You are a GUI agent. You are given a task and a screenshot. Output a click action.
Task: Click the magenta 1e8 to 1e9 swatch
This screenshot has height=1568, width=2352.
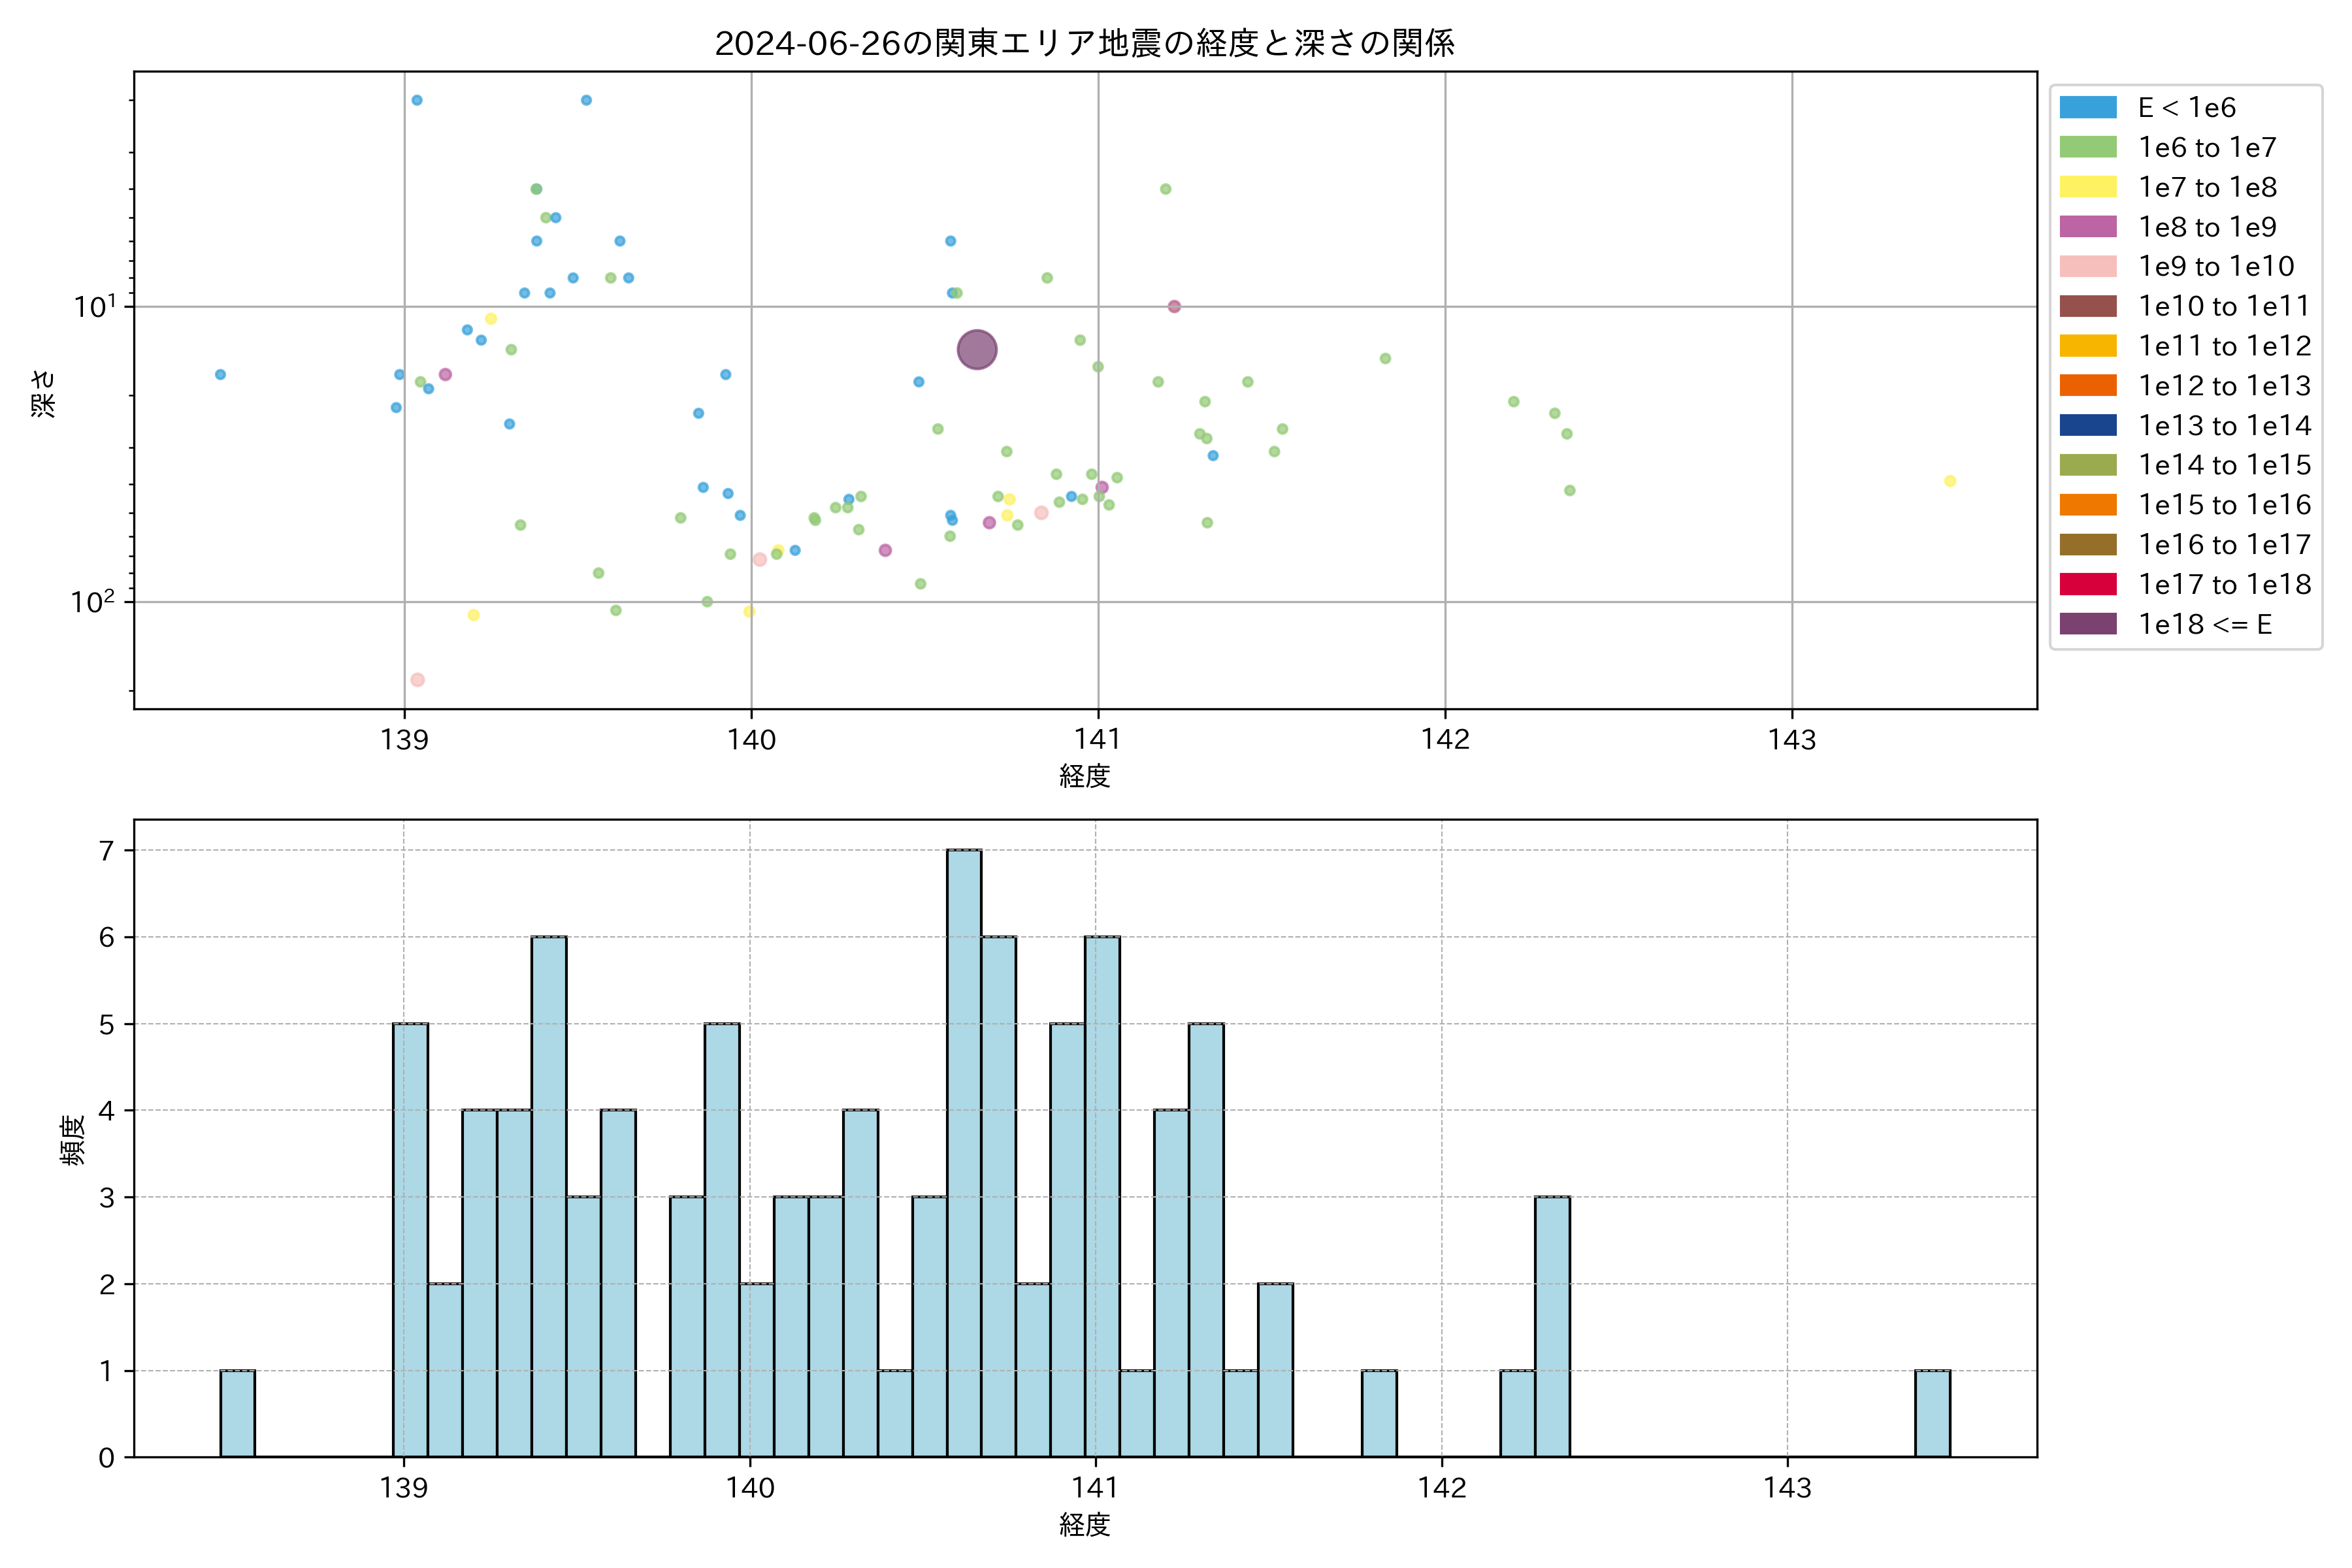2087,227
